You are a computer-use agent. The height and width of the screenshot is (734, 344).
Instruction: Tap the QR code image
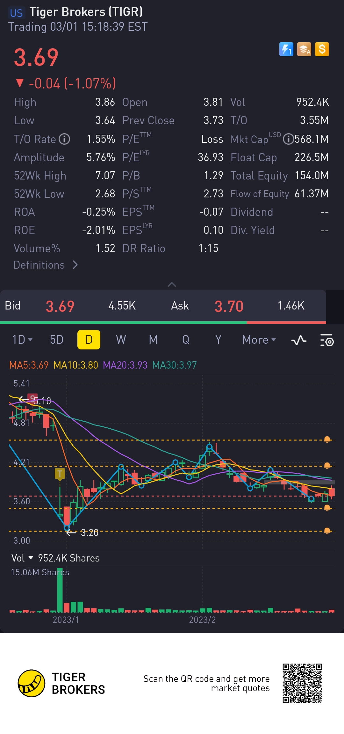[302, 683]
